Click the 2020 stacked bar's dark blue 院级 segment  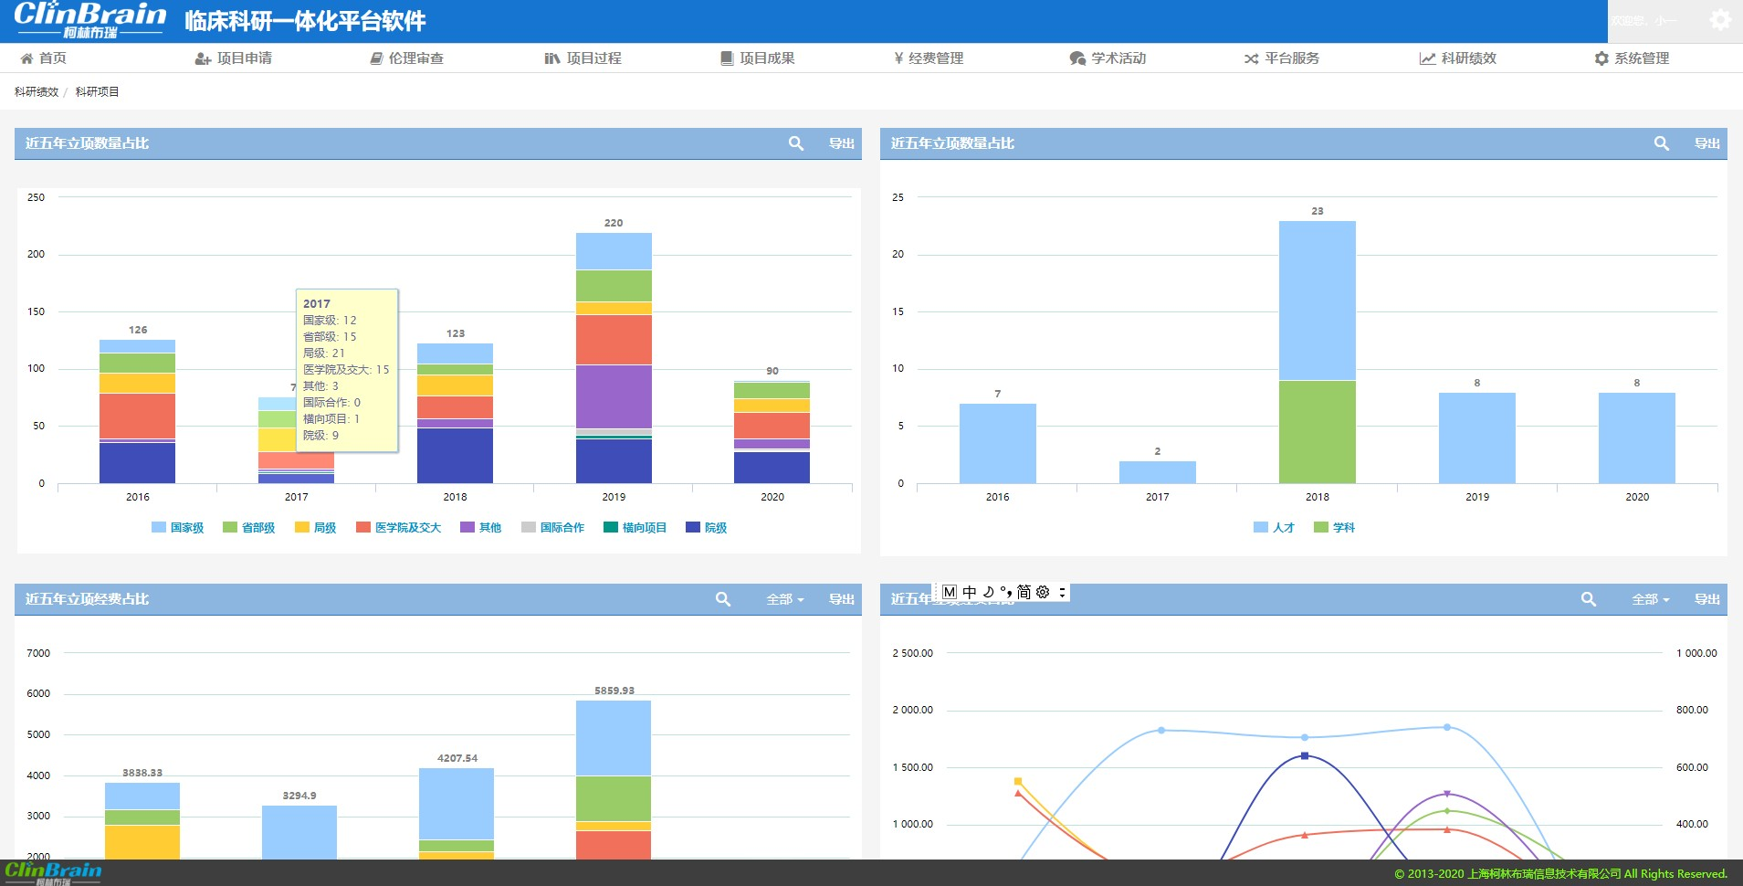(772, 467)
